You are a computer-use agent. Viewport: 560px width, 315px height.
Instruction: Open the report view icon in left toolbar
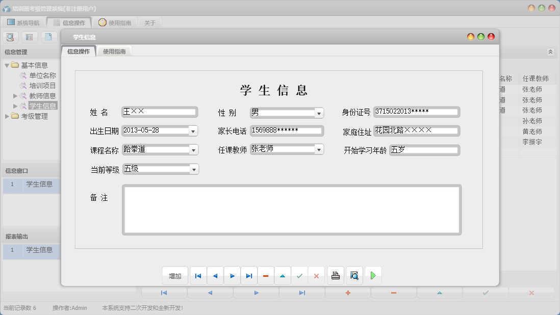click(x=29, y=37)
